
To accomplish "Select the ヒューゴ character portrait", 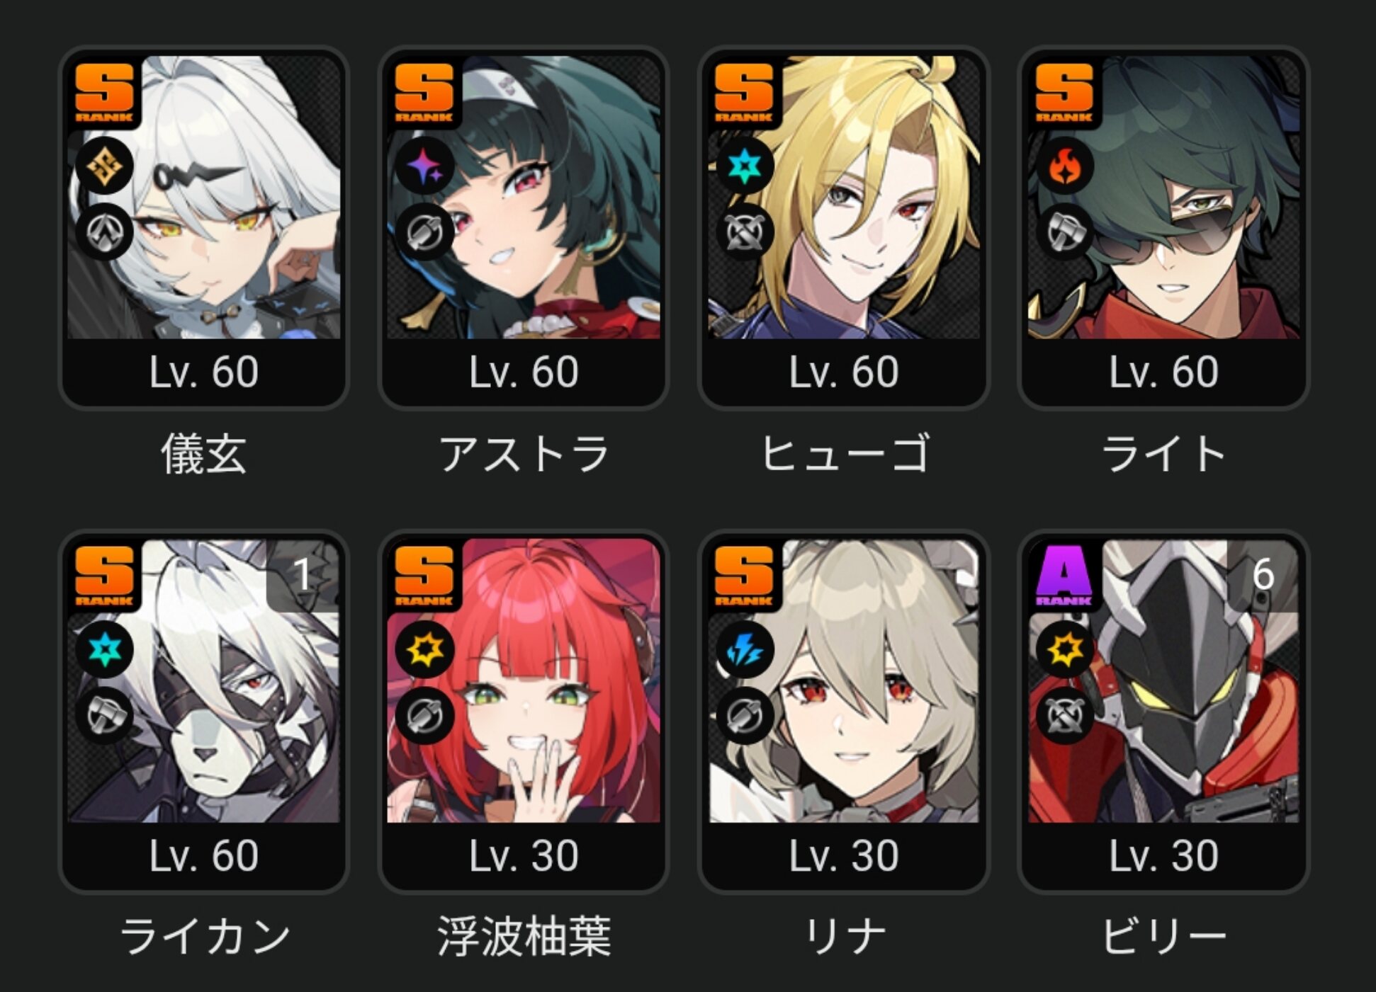I will pyautogui.click(x=844, y=198).
